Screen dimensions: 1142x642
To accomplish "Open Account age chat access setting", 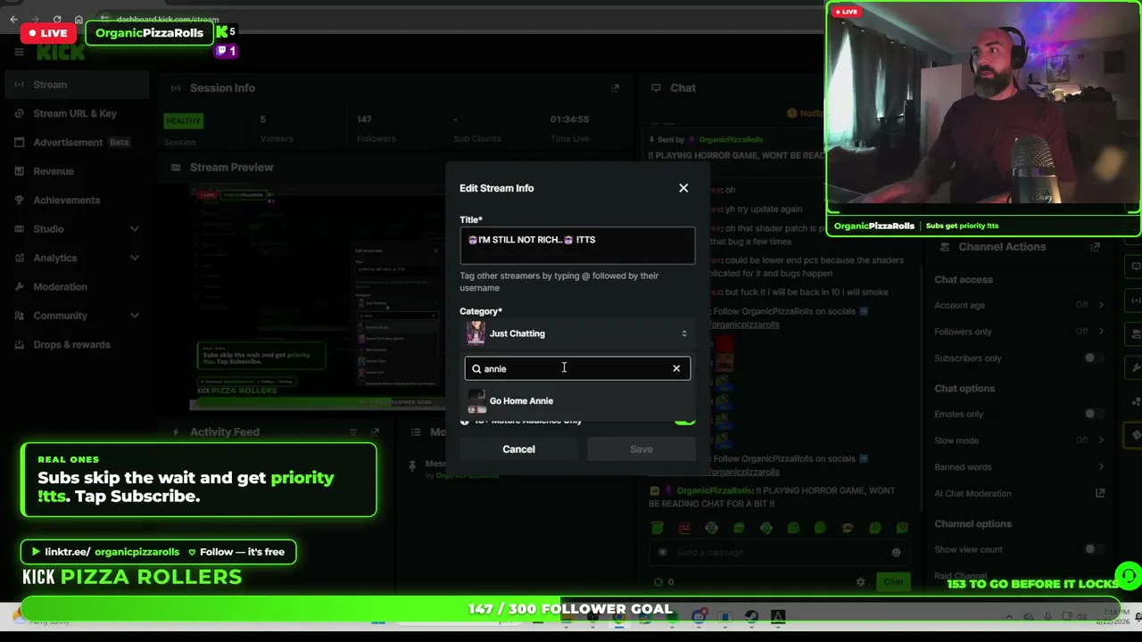I will coord(1020,305).
